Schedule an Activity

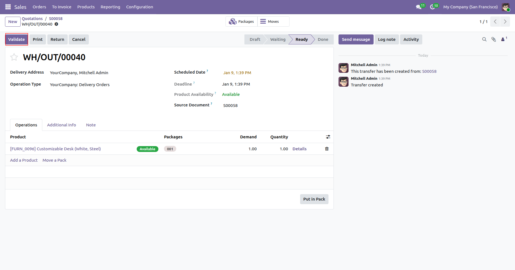411,39
